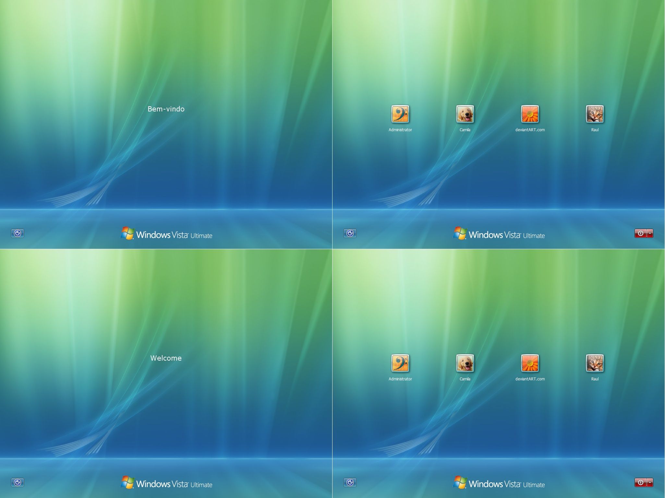Click the "Raul" name on upper user screen
Screen dimensions: 665x498
[595, 130]
